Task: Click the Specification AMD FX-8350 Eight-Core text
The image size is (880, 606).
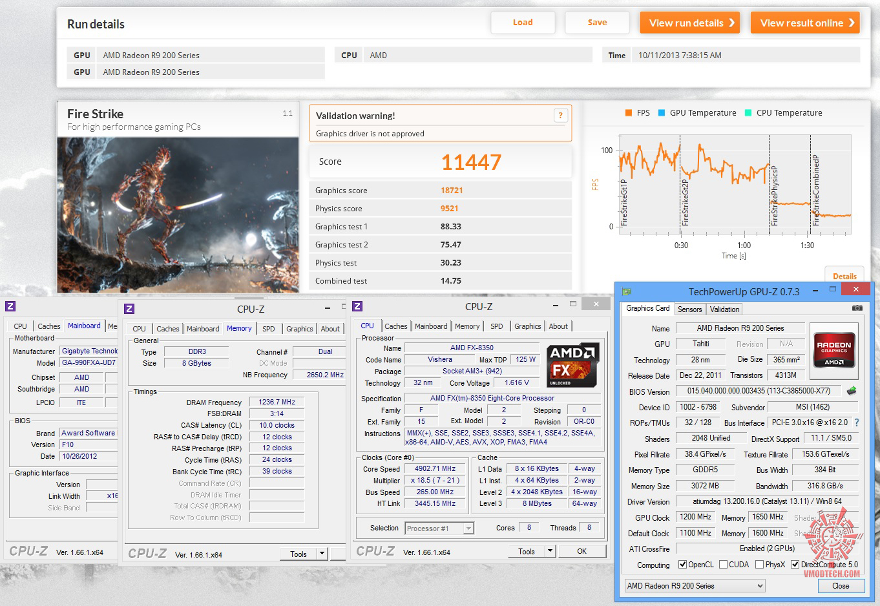Action: point(492,398)
